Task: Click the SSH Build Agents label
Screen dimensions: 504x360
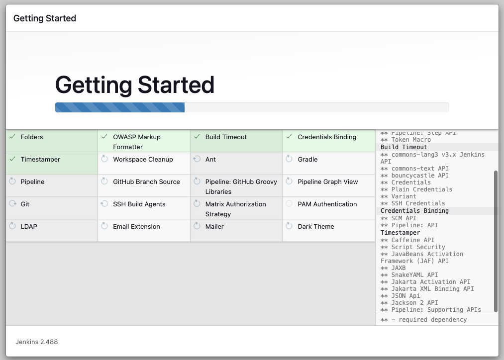Action: click(139, 204)
